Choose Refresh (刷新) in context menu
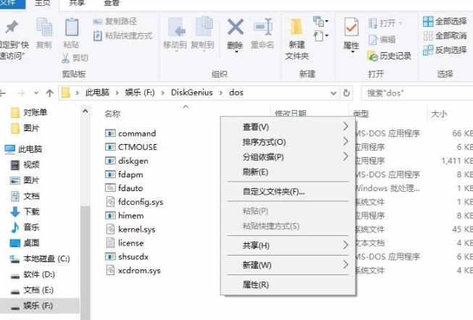473x320 pixels. click(288, 172)
